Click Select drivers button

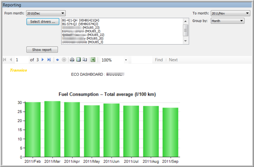[x=43, y=22]
